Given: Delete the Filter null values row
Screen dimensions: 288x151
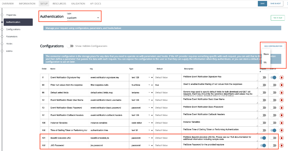Looking at the screenshot, I should tap(282, 85).
